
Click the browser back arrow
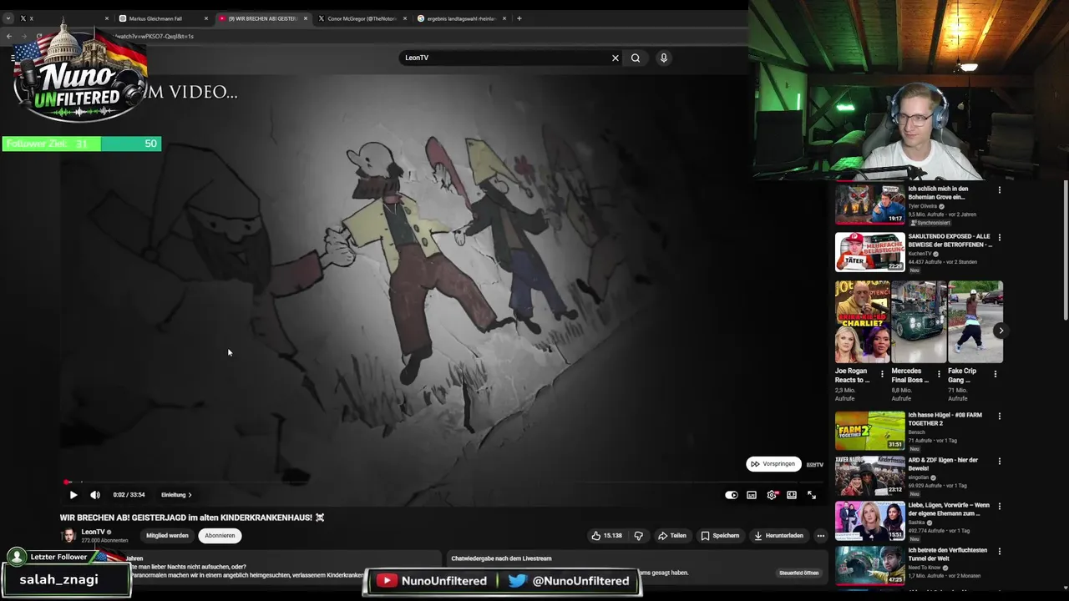coord(9,36)
